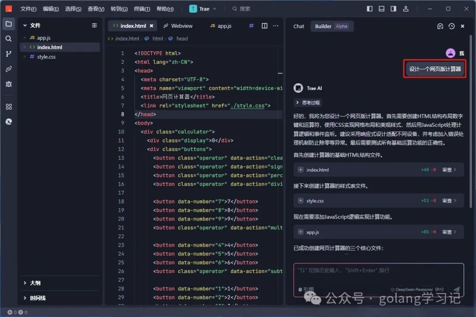Click line number 8 in the gutter
Viewport: 476px width, 317px height.
coord(123,114)
